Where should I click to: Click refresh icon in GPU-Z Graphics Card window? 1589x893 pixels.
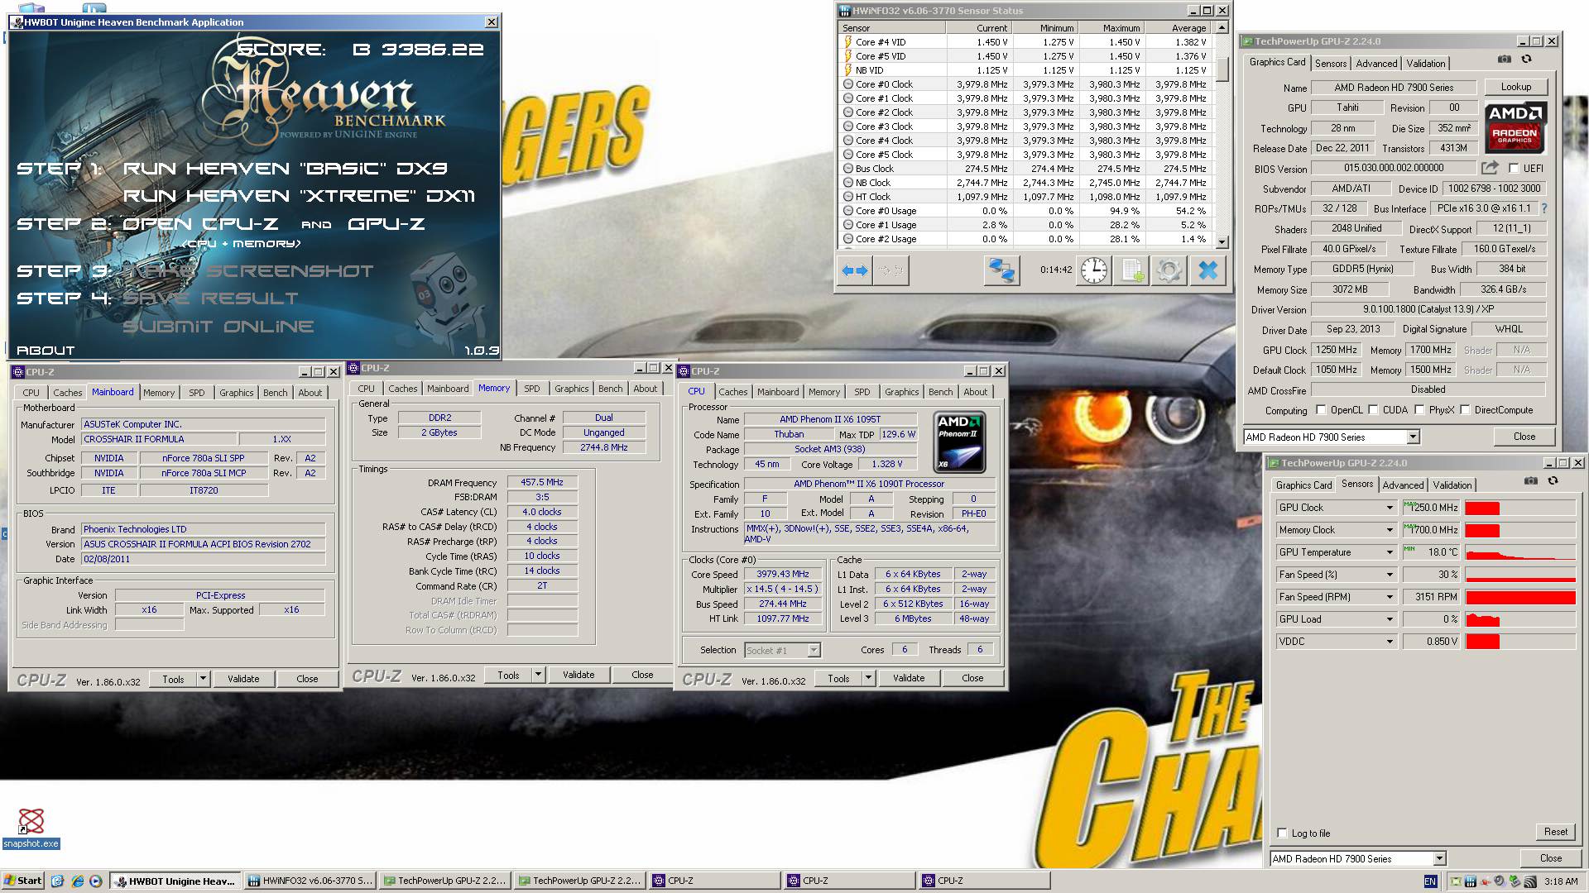click(x=1527, y=60)
